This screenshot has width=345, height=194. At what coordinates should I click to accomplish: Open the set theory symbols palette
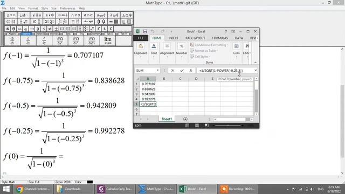(88, 15)
